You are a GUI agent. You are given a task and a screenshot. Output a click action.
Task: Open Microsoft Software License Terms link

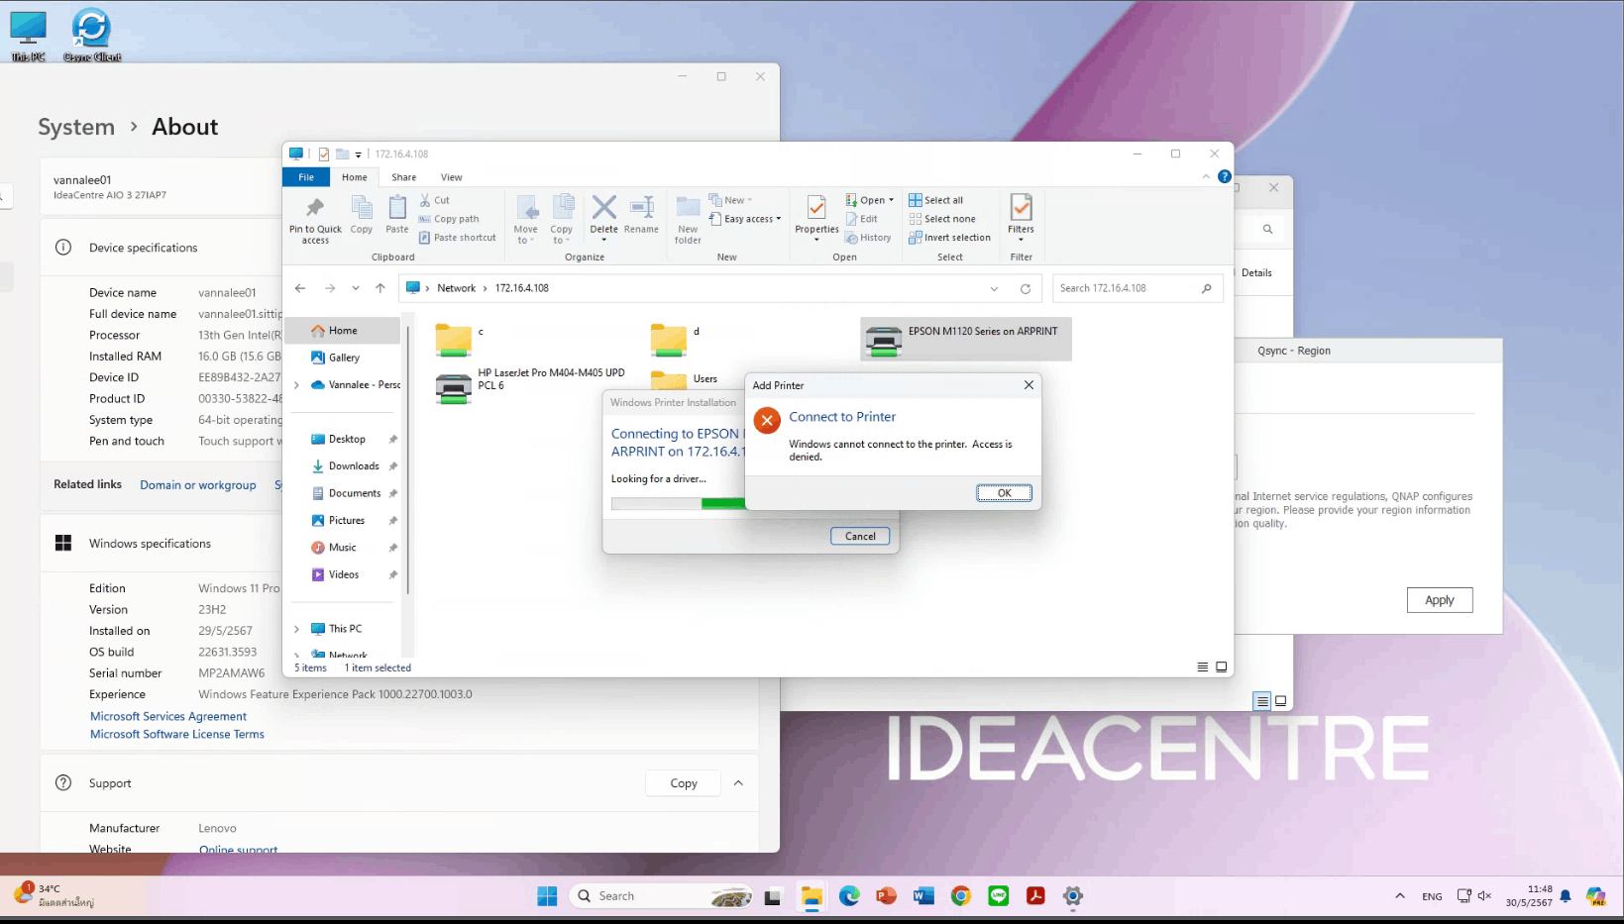click(x=177, y=734)
